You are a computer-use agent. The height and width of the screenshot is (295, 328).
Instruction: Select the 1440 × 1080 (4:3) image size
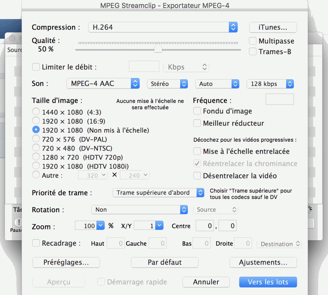point(36,112)
